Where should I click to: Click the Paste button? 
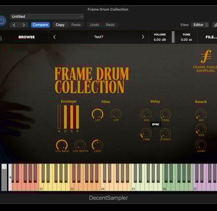pos(76,25)
